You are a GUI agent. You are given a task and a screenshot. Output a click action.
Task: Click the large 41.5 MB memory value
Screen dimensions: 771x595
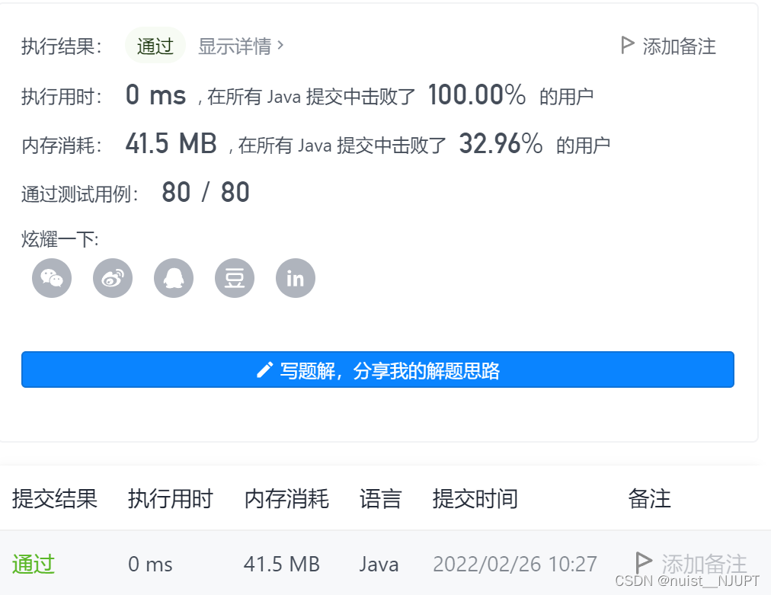pyautogui.click(x=171, y=143)
